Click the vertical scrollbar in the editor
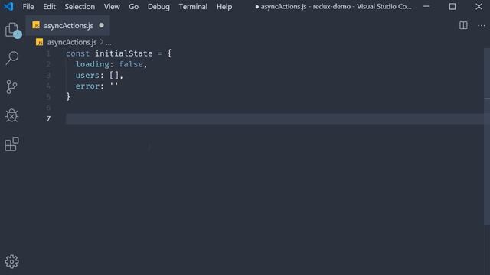 click(x=487, y=136)
